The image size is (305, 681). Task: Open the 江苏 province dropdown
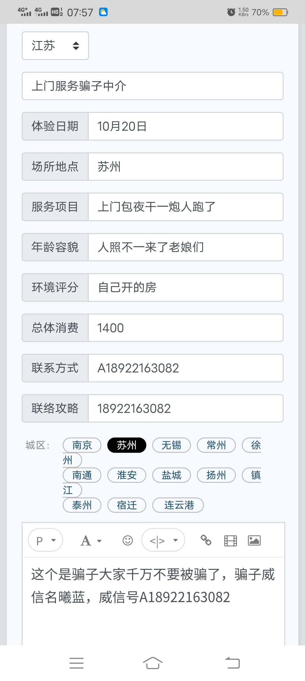(x=55, y=46)
